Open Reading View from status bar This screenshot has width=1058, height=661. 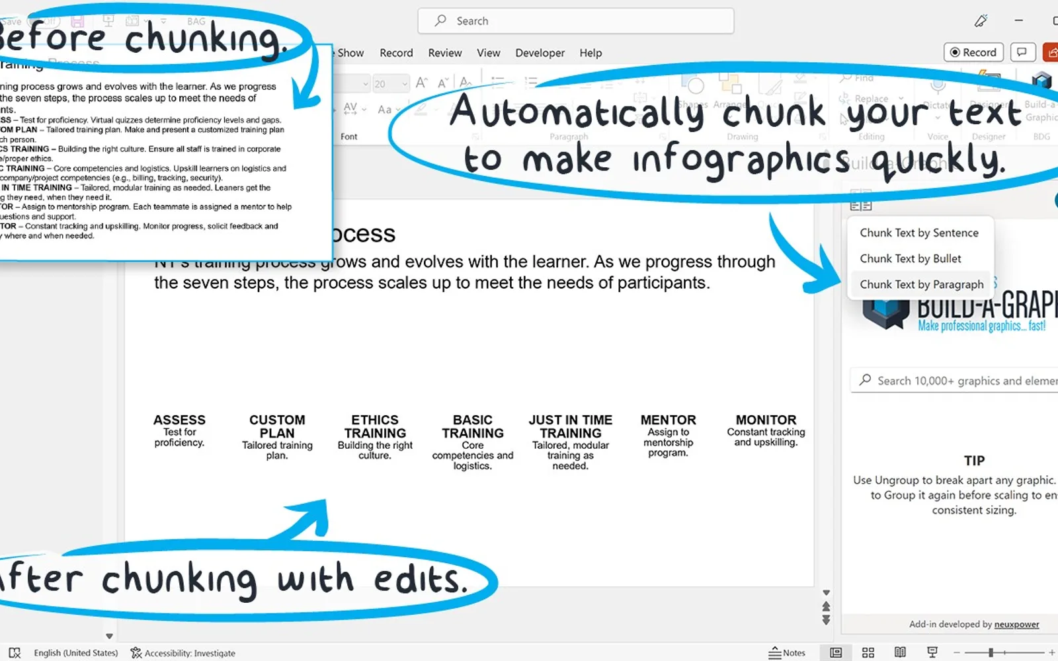[x=900, y=652]
